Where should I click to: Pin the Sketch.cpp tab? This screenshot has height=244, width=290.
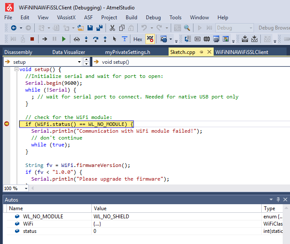click(x=201, y=52)
